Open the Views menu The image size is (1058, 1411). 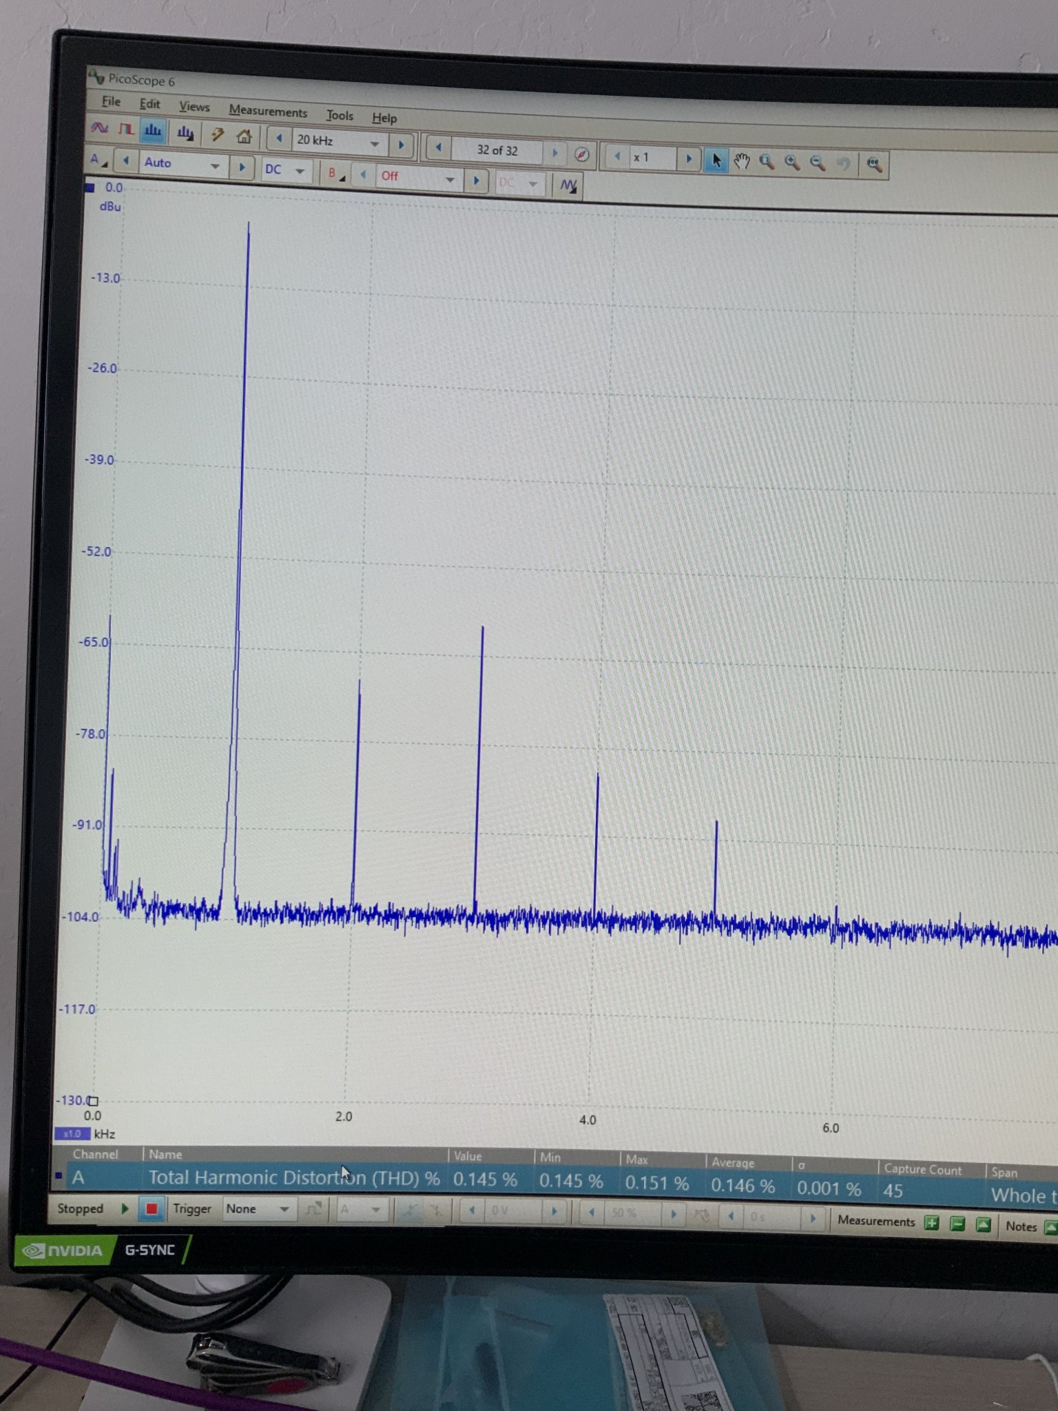coord(194,107)
